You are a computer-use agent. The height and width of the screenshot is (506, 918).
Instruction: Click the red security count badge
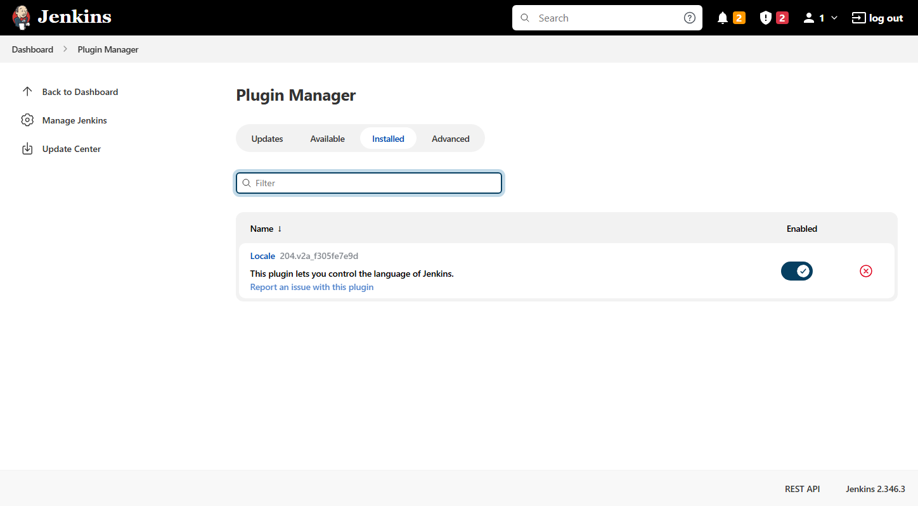tap(782, 18)
